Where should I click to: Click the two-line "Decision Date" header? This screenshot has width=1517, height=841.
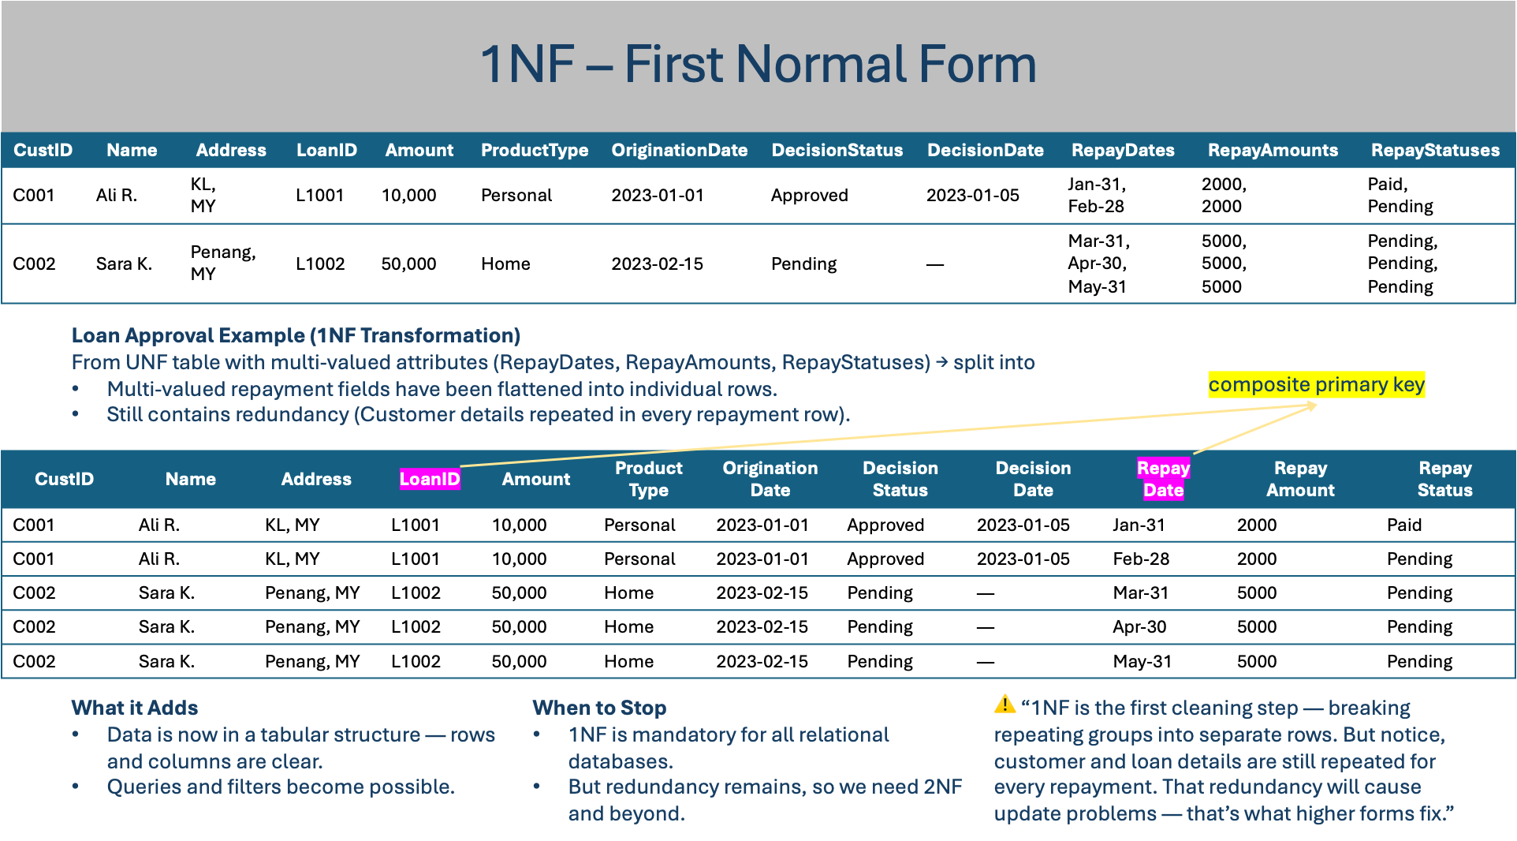pos(1033,479)
